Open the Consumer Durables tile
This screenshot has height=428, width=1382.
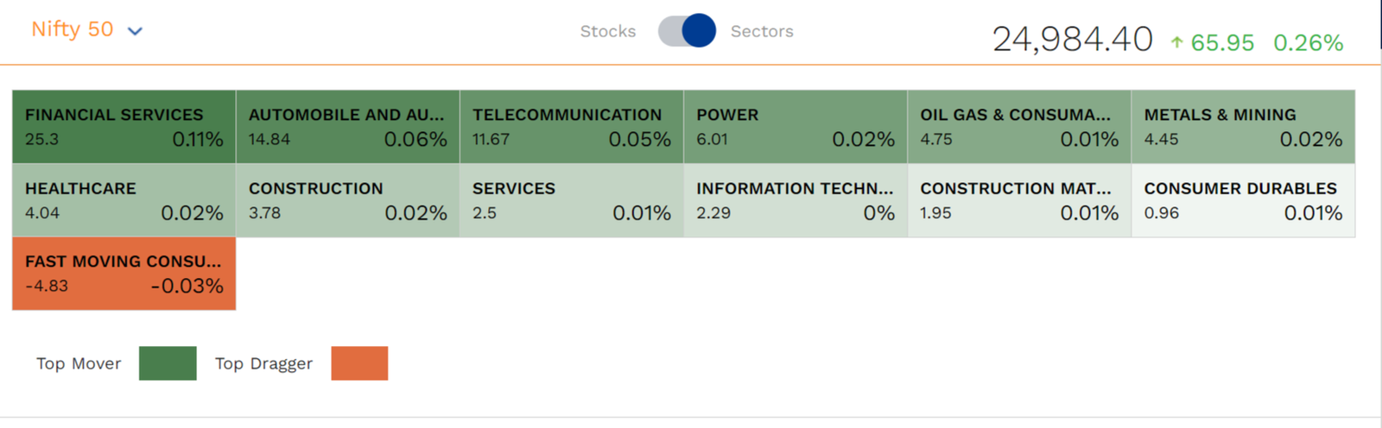click(1243, 200)
